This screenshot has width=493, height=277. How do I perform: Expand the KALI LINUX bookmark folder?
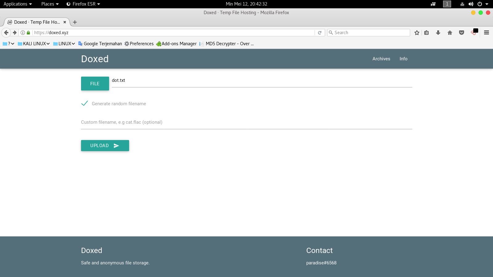(34, 44)
